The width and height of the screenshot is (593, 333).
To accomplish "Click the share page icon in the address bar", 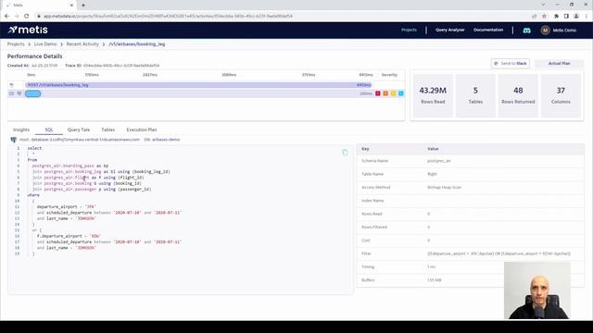I will point(534,17).
